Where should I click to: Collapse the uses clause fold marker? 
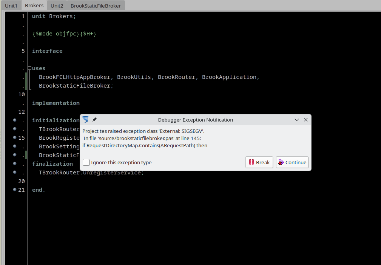point(29,68)
